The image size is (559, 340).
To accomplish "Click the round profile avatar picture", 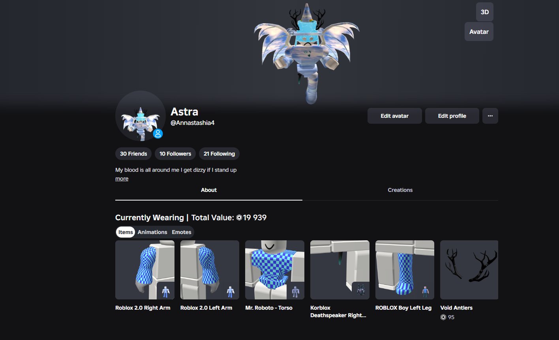I will pyautogui.click(x=140, y=116).
